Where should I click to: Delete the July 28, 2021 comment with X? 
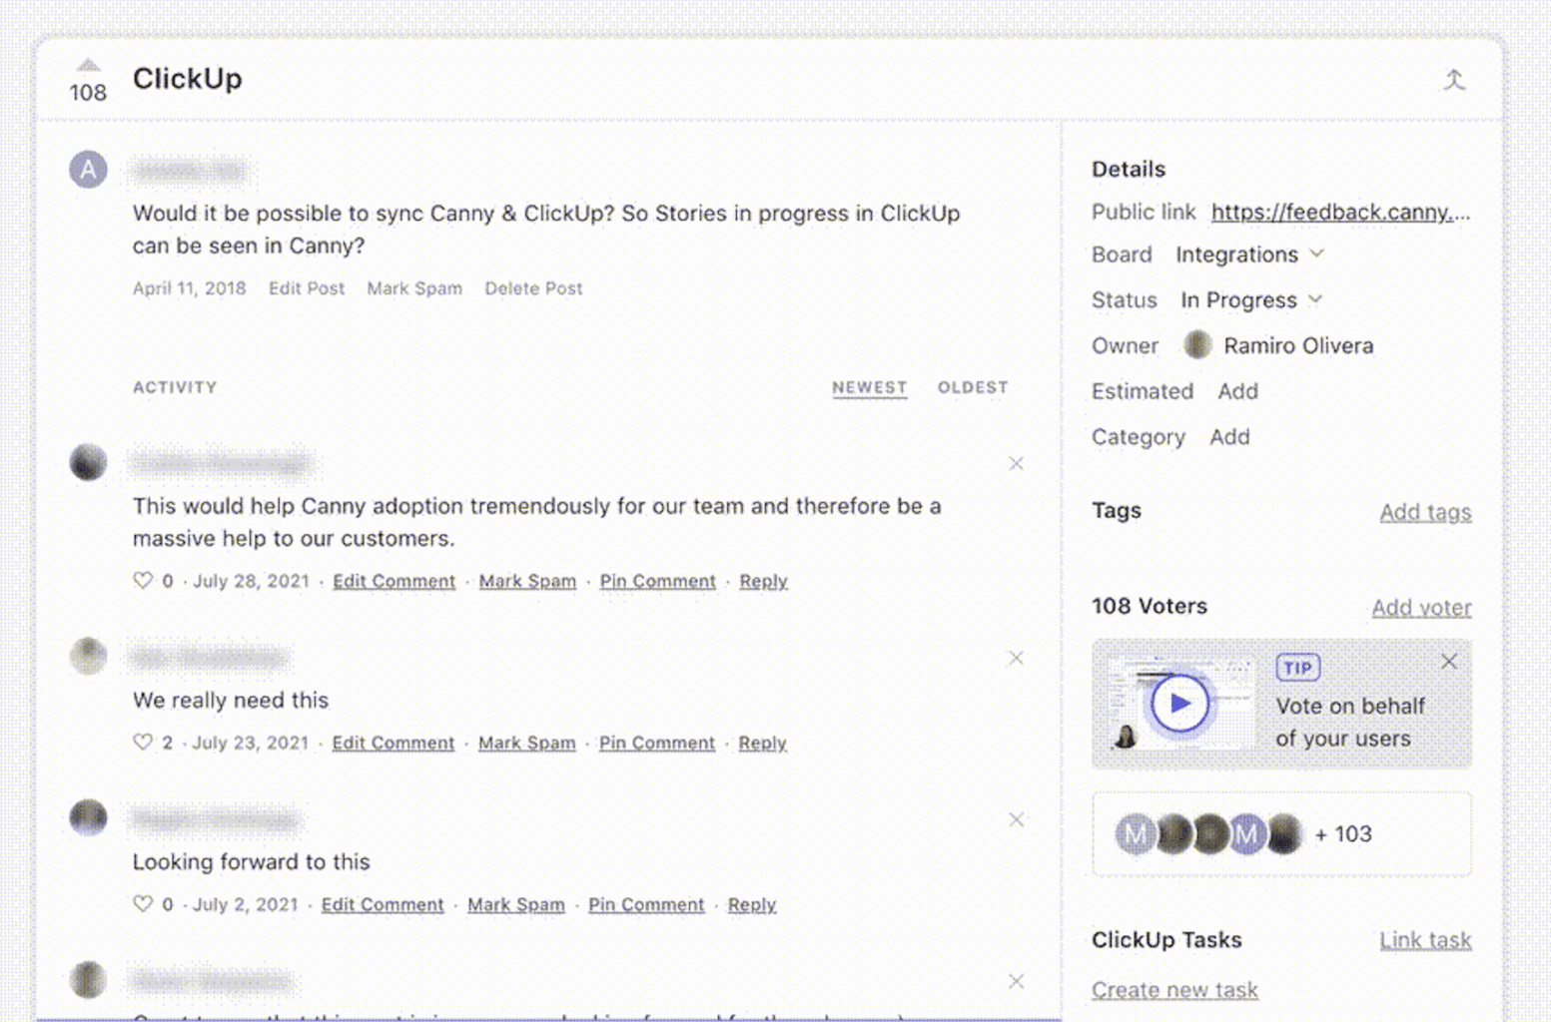(1016, 463)
